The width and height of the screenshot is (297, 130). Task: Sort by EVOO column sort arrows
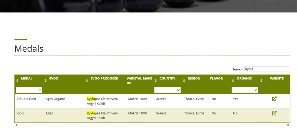click(46, 81)
